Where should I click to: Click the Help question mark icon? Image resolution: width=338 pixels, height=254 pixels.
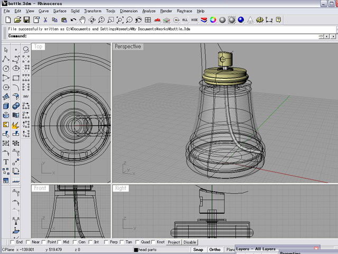click(278, 20)
